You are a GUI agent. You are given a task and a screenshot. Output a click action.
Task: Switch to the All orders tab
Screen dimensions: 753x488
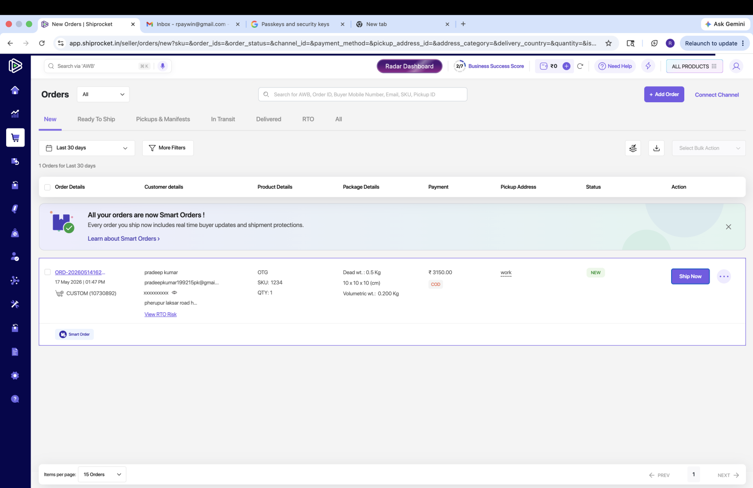click(x=338, y=119)
